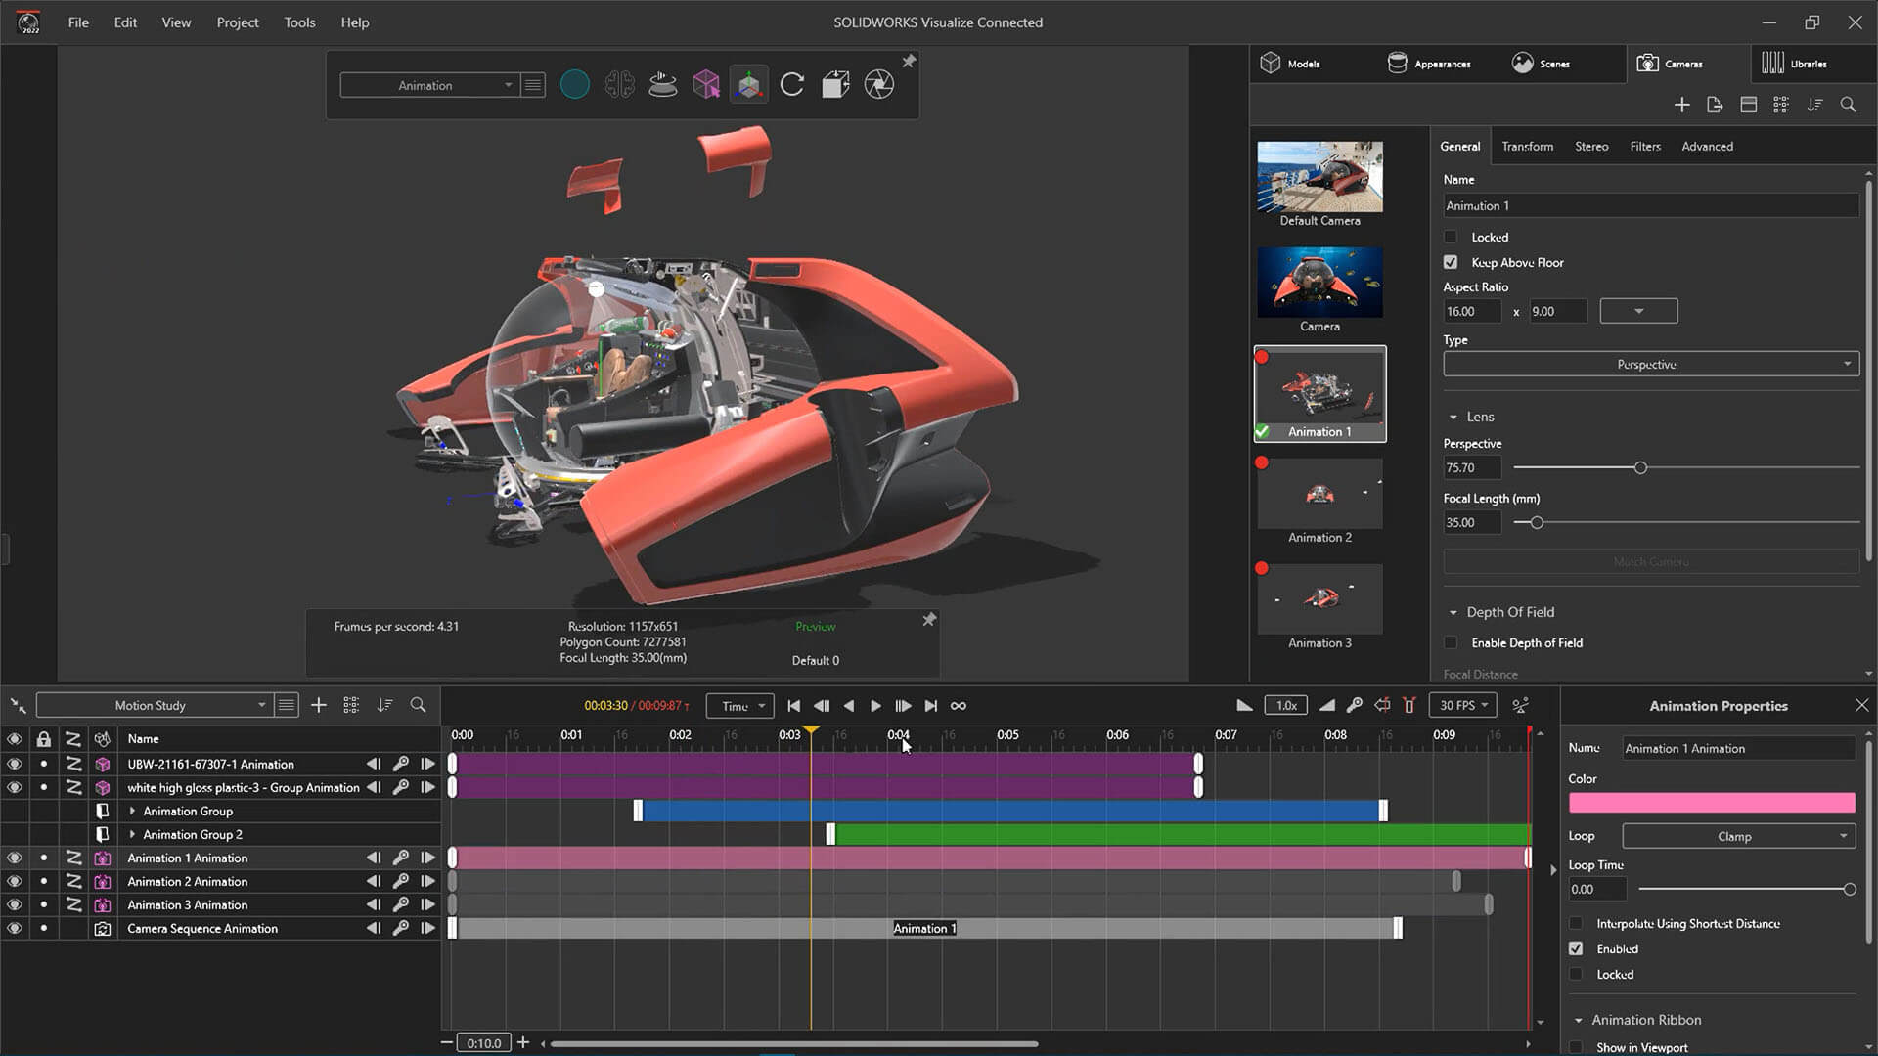Screen dimensions: 1878x1056
Task: Click the refresh rotate icon in toolbar
Action: 792,85
